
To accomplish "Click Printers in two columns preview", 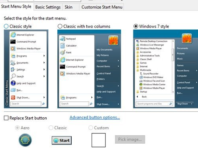I will click(101, 79).
